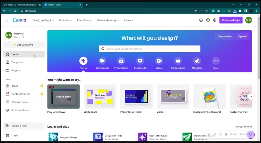Screen dimensions: 261x143
Task: Click the search magnifier icon
Action: (x=103, y=49)
